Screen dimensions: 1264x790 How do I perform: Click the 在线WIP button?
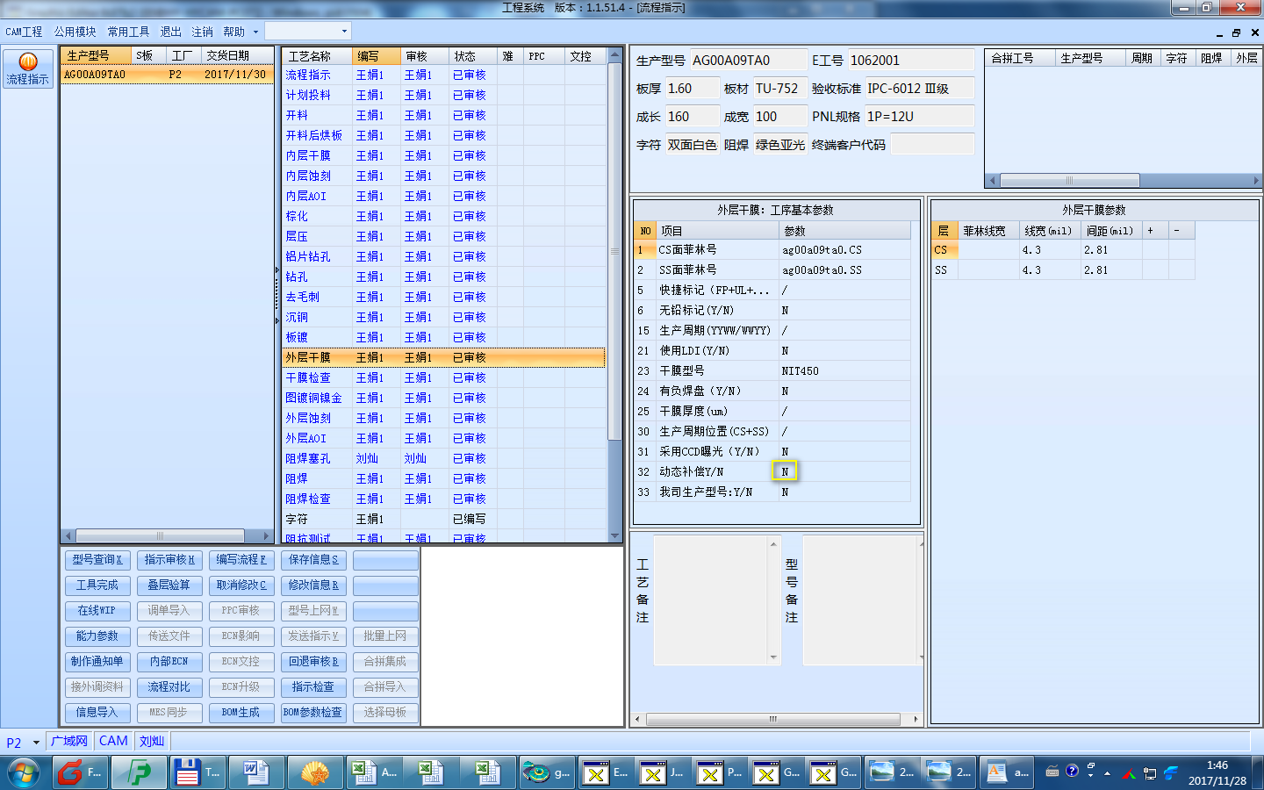pos(97,611)
